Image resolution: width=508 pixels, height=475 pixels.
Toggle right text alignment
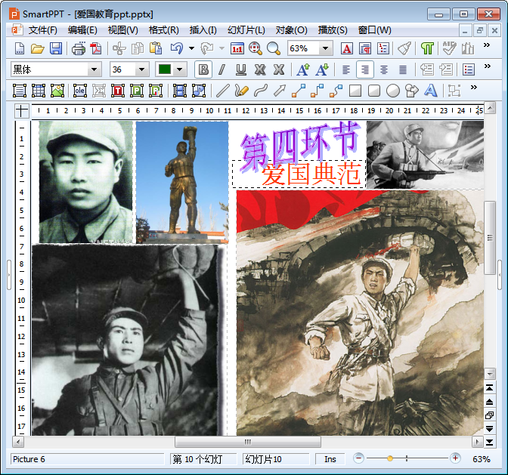[x=365, y=69]
